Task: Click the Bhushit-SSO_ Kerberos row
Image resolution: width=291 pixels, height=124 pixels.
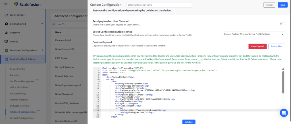Action: (x=69, y=103)
